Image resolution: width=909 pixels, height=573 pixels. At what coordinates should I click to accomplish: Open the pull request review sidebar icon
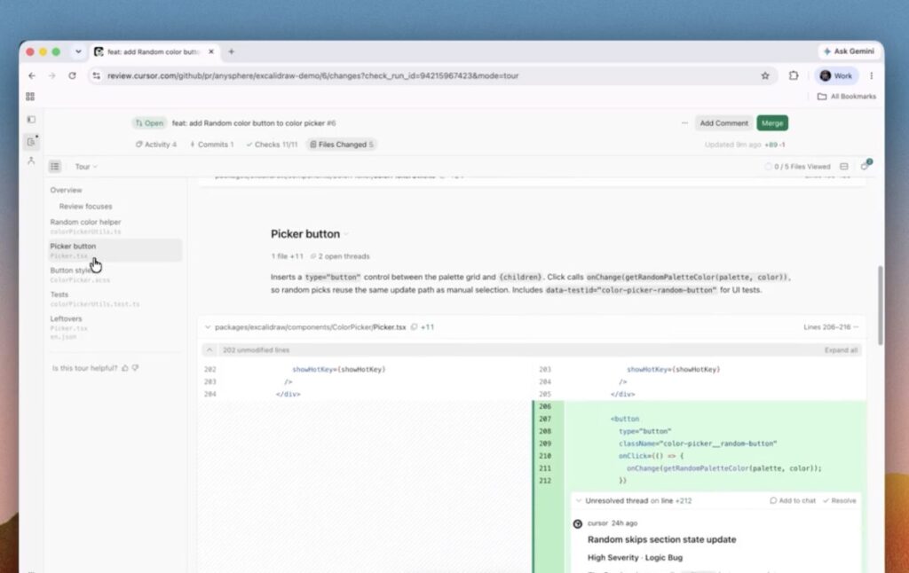point(31,141)
